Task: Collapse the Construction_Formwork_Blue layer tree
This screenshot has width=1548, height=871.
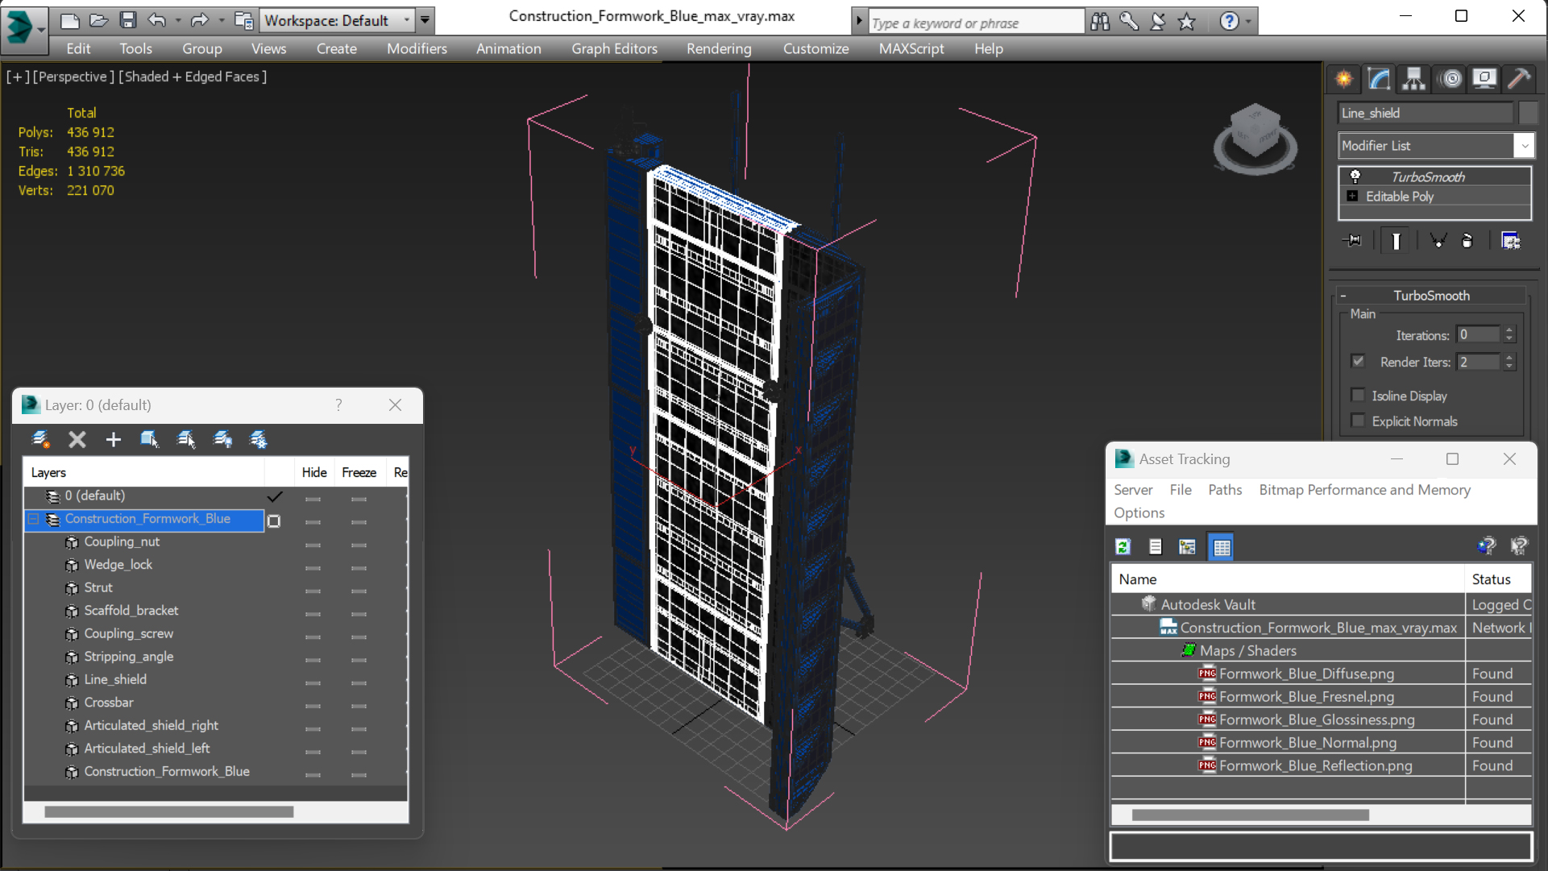Action: click(x=33, y=519)
